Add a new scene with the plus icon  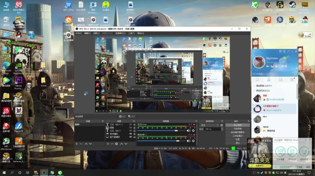click(x=77, y=144)
